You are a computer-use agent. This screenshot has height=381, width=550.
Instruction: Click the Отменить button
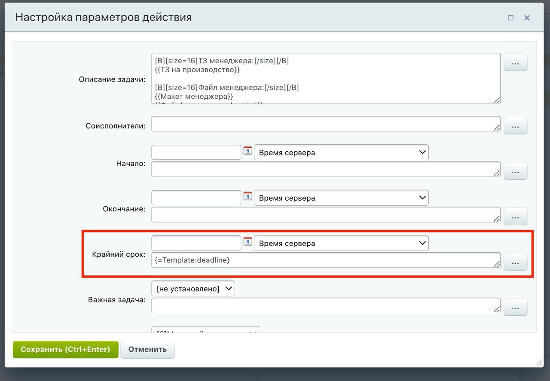[x=147, y=350]
